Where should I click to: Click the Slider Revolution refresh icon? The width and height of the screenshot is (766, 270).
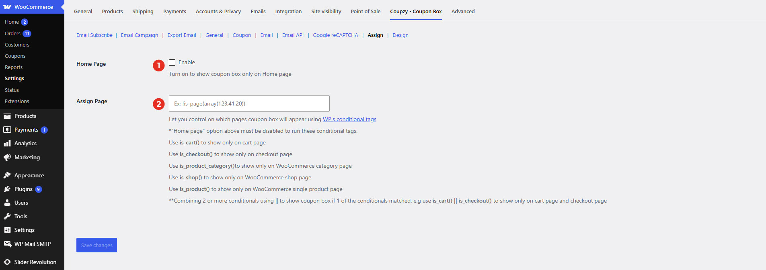tap(7, 262)
